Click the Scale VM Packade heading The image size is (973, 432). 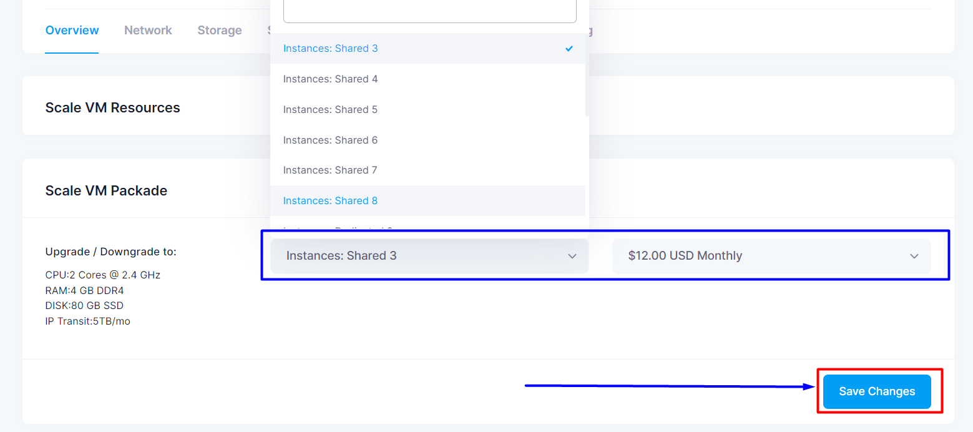pos(106,190)
